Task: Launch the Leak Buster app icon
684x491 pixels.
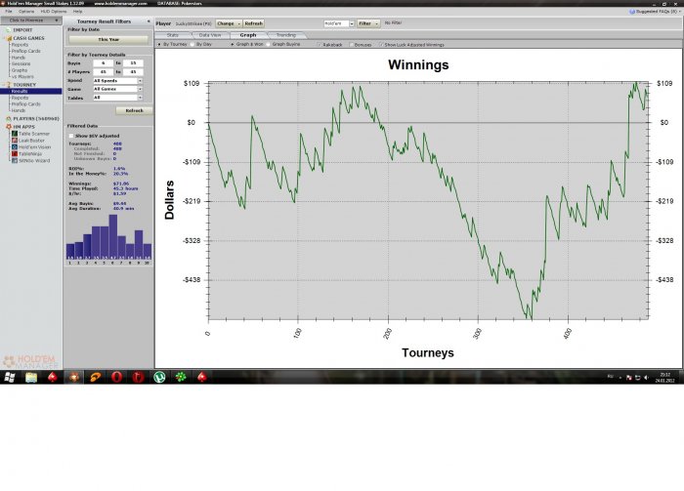Action: tap(15, 141)
